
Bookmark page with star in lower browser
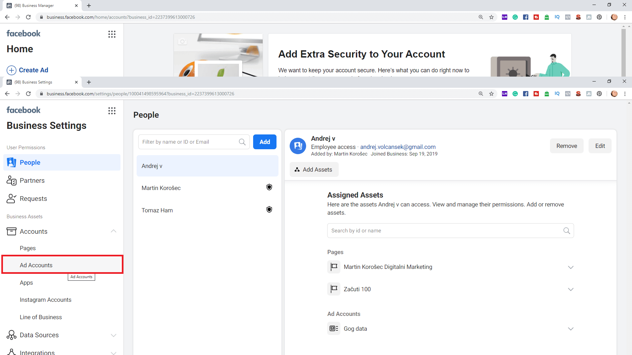point(491,94)
